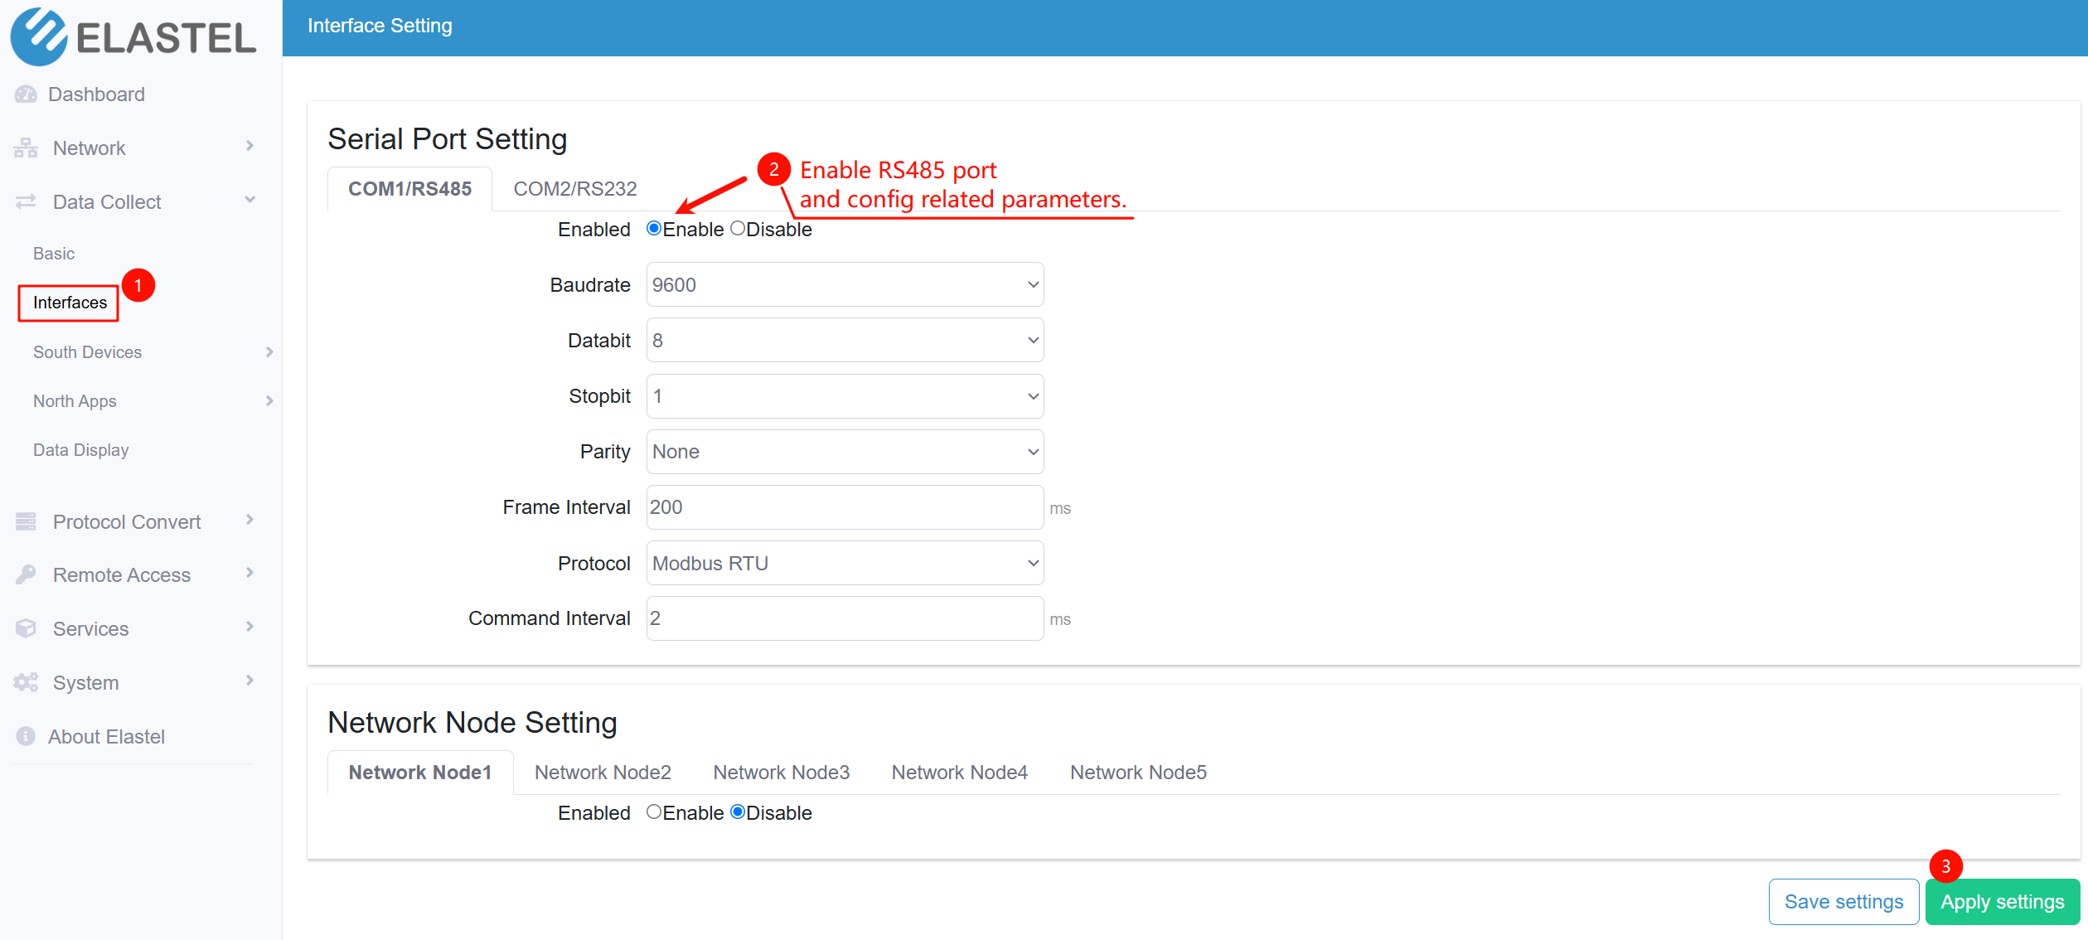Viewport: 2088px width, 940px height.
Task: Click the Services box icon
Action: (24, 627)
